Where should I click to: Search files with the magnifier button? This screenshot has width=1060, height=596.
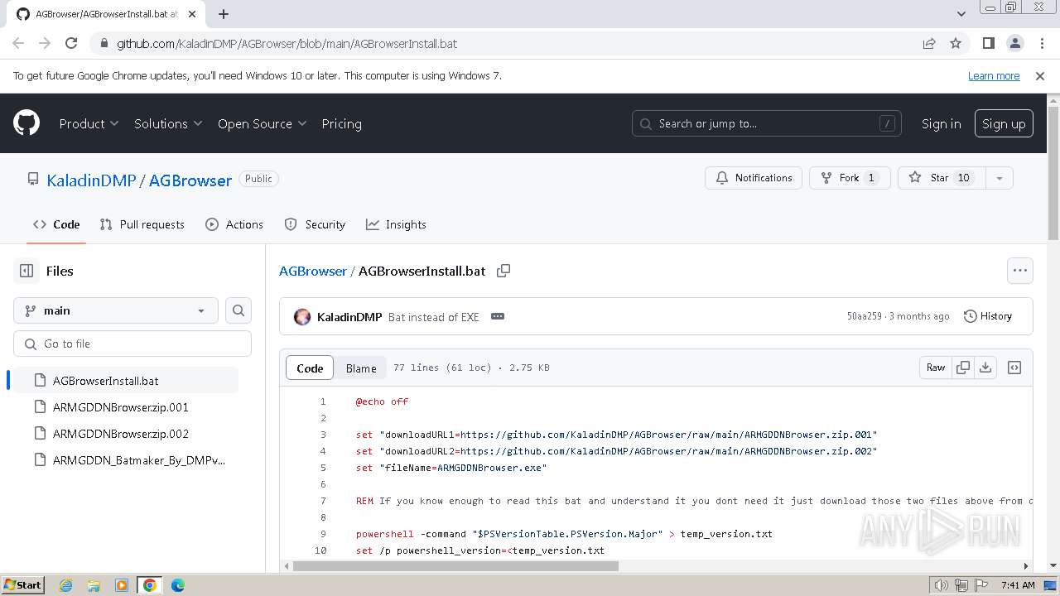[x=238, y=310]
